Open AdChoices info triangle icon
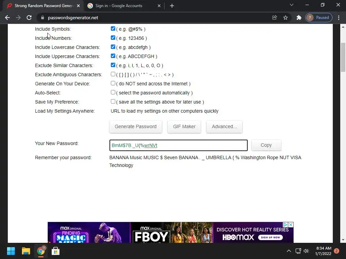Viewport: 346px width, 259px height. pyautogui.click(x=286, y=225)
